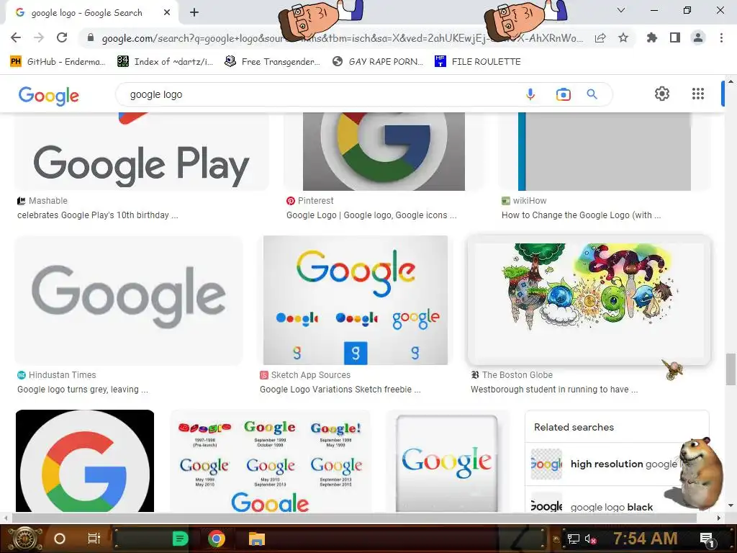Click the browser back arrow

(16, 37)
